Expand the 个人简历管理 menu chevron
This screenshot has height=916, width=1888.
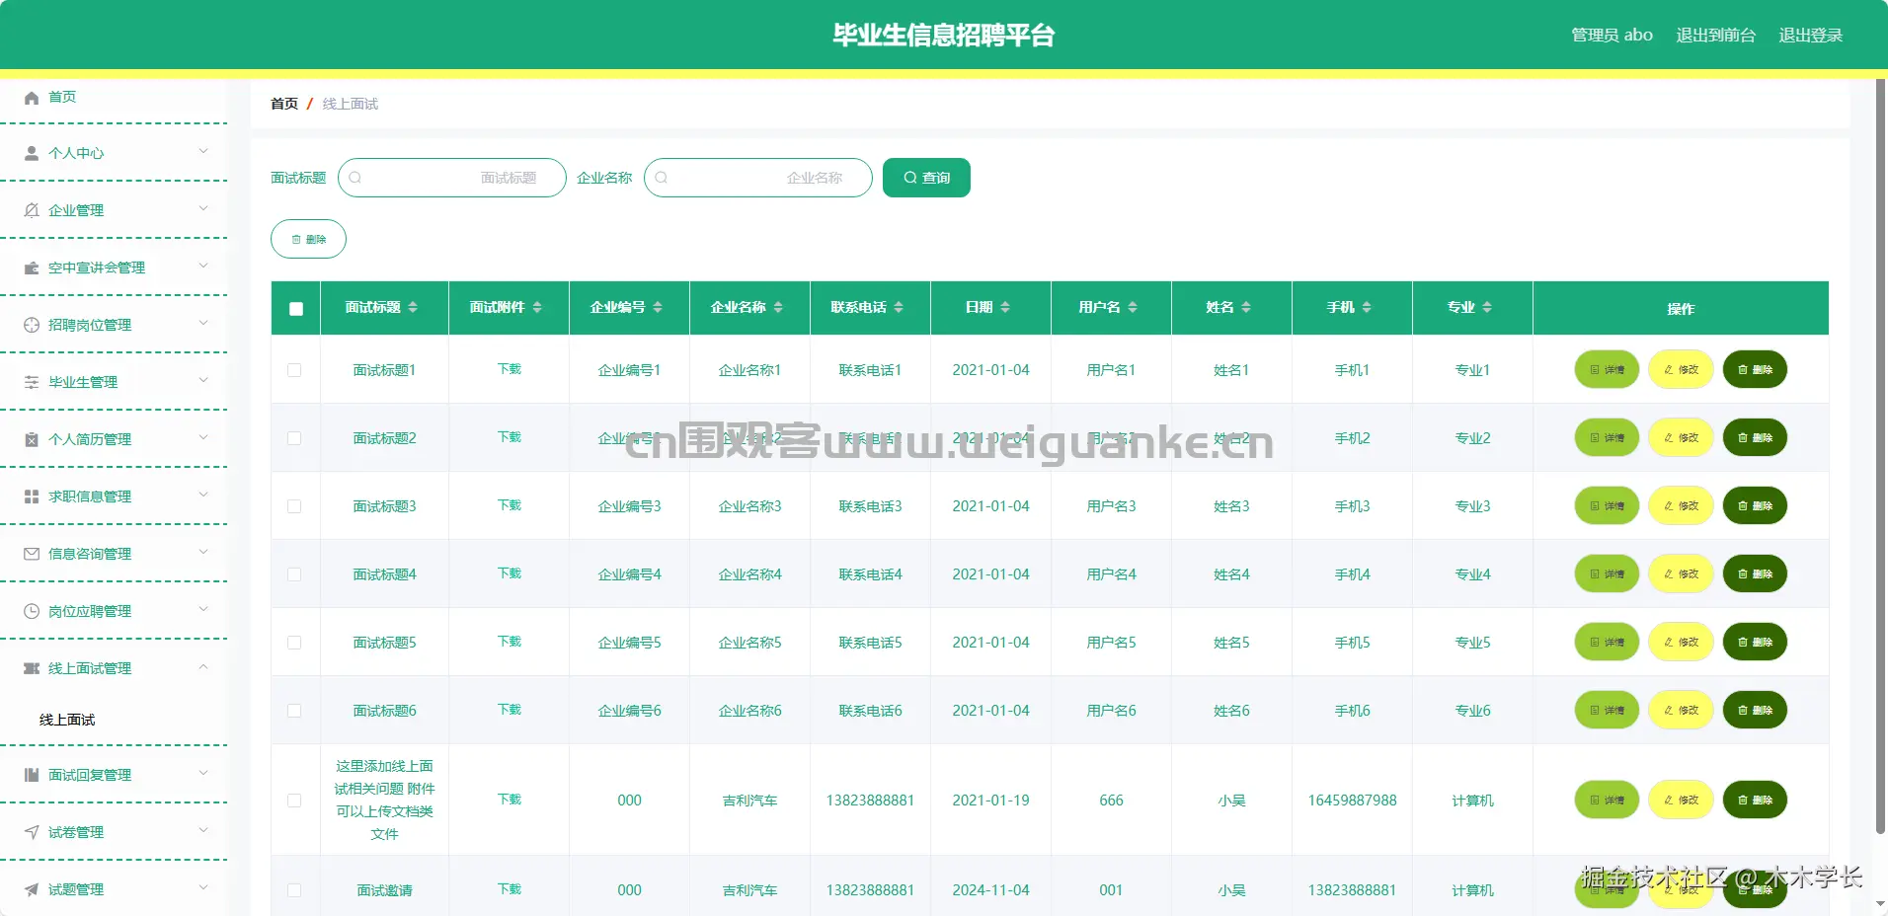tap(203, 437)
